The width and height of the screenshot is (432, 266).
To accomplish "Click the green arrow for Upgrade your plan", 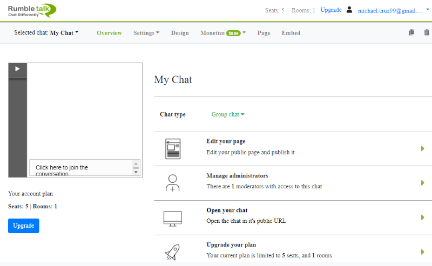I will coord(423,252).
